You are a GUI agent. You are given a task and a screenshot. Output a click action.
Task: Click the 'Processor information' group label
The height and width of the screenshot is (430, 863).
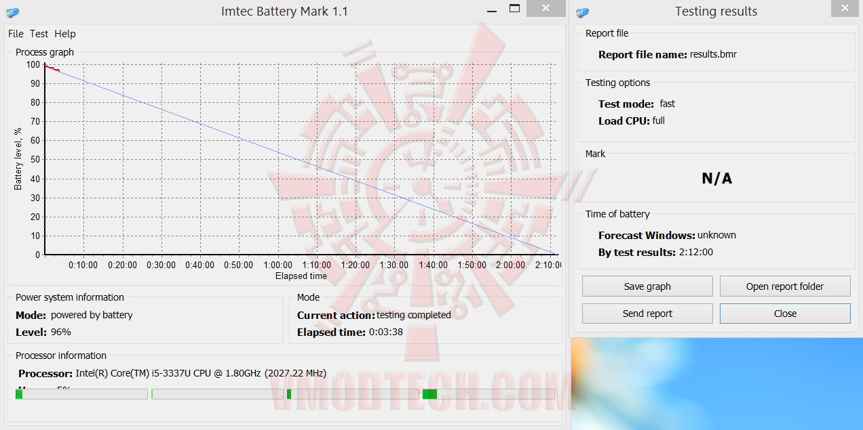tap(61, 356)
